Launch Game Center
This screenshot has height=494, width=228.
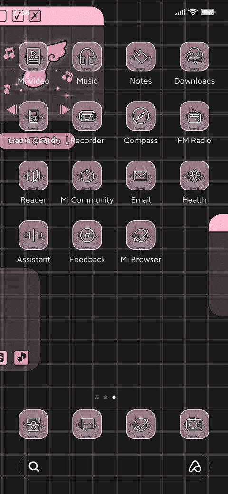click(x=33, y=116)
